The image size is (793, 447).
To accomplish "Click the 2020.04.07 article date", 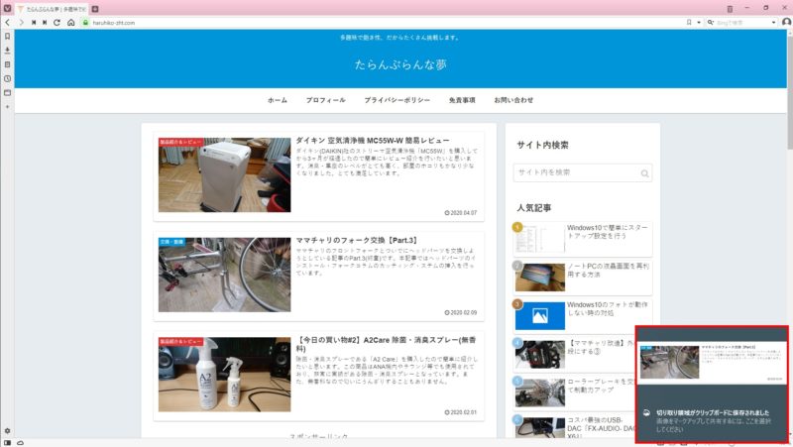I will point(461,213).
